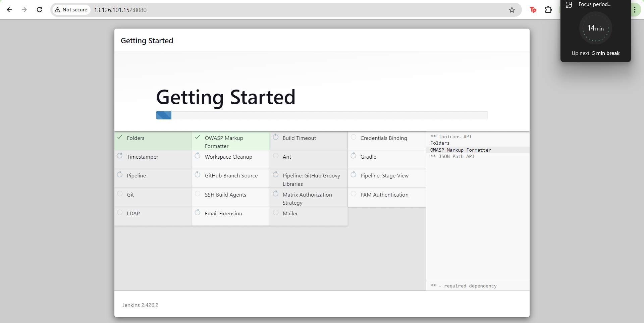Open the browser Extensions puzzle icon
Screen dimensions: 644x323
(x=548, y=10)
